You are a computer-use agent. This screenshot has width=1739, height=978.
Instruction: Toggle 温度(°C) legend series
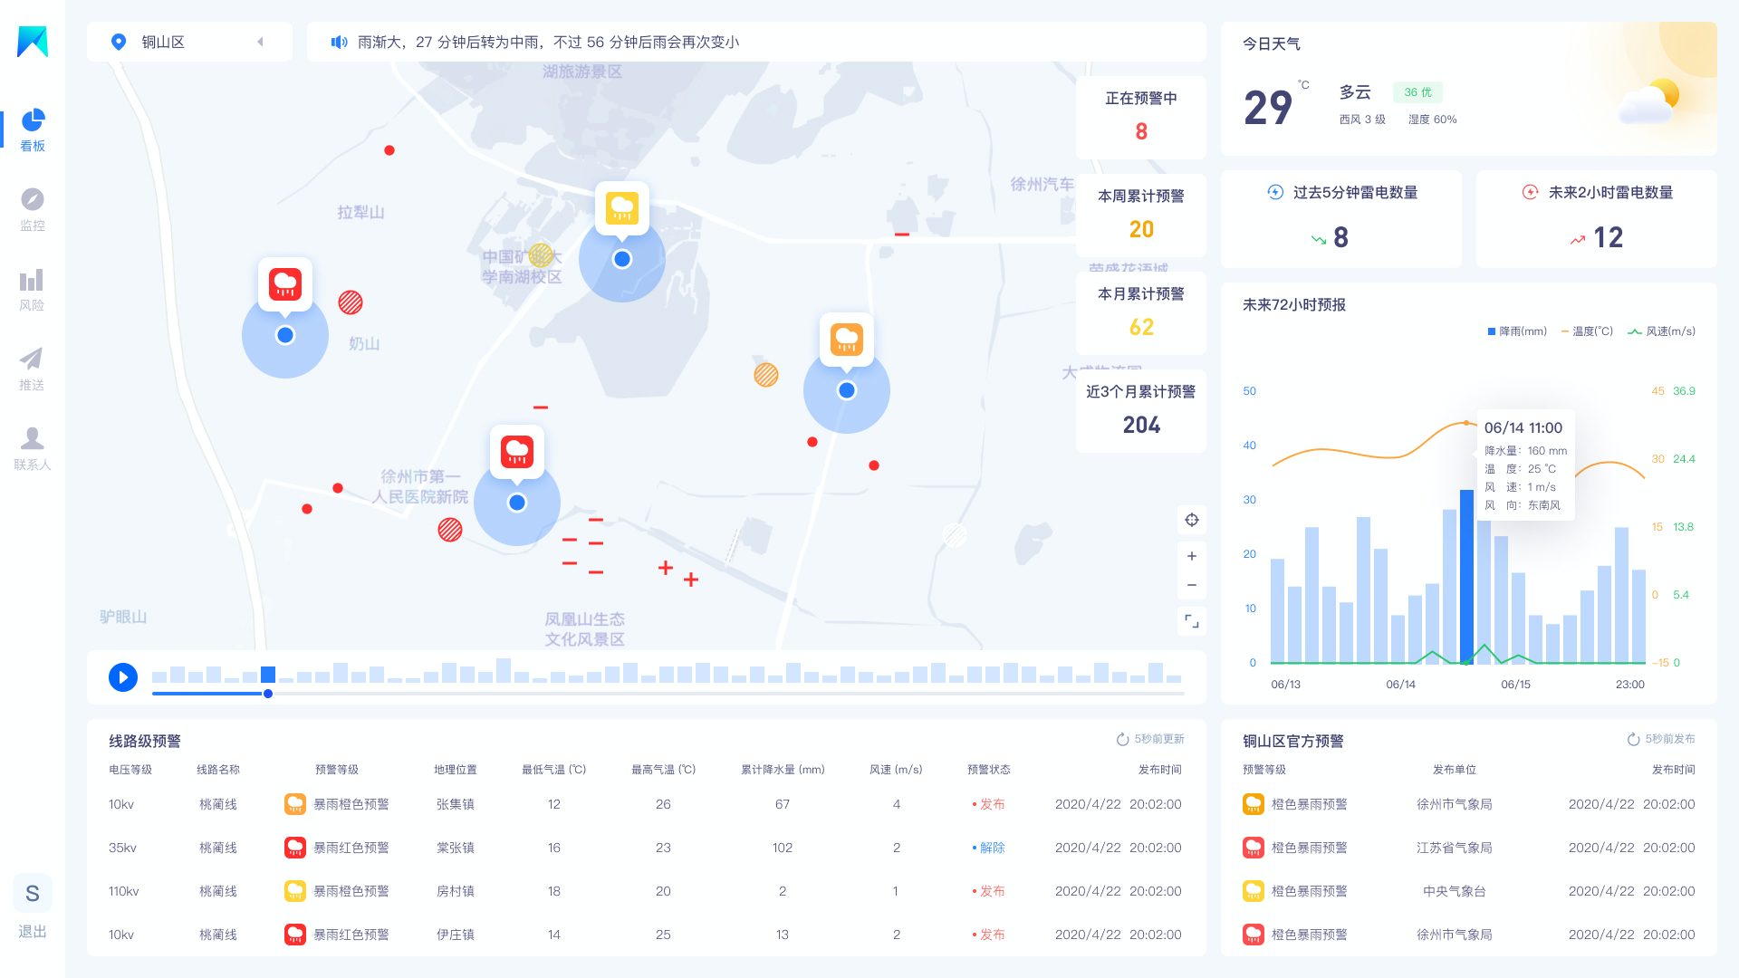(x=1587, y=331)
